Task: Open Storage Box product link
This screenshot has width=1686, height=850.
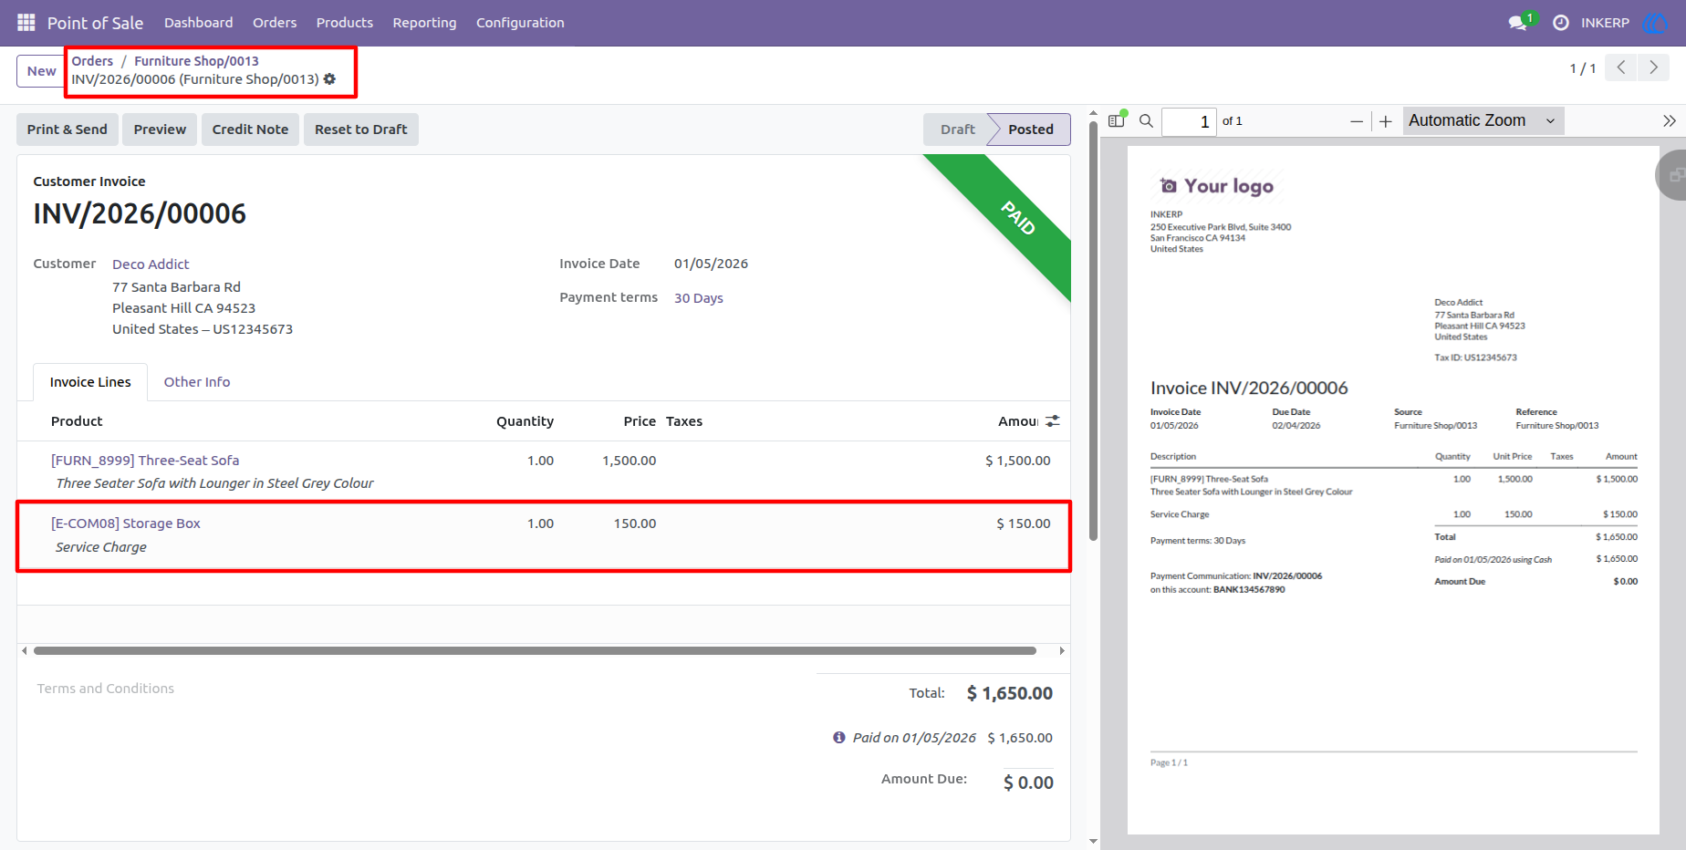Action: 126,523
